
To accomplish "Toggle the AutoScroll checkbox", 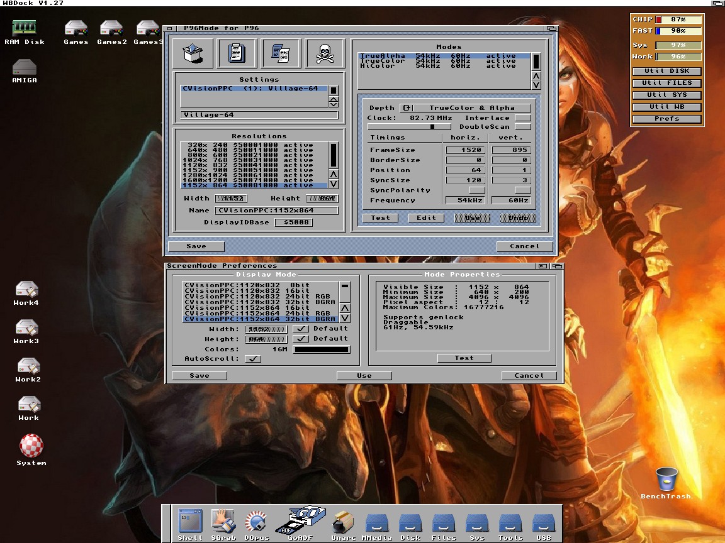I will pyautogui.click(x=254, y=358).
